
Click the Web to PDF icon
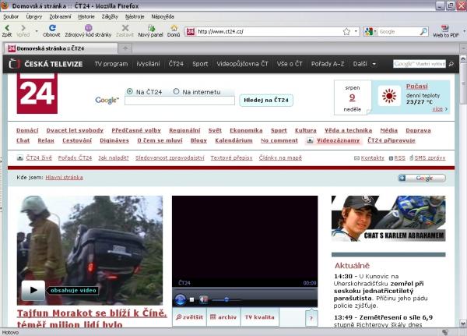click(445, 29)
